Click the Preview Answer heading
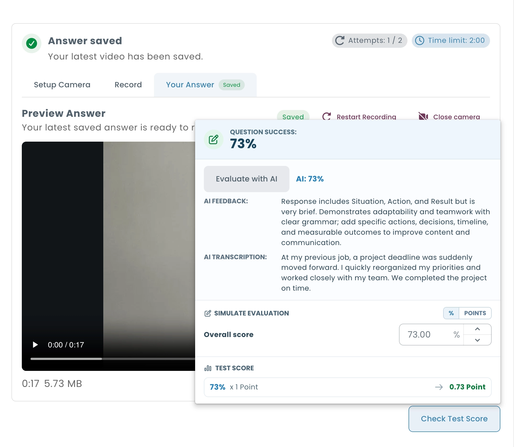514x447 pixels. [x=64, y=114]
